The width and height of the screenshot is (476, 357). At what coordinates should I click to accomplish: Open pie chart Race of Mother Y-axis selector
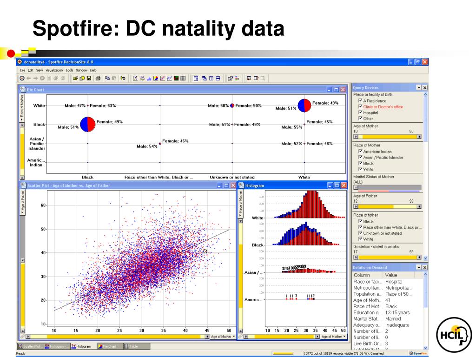coord(22,108)
